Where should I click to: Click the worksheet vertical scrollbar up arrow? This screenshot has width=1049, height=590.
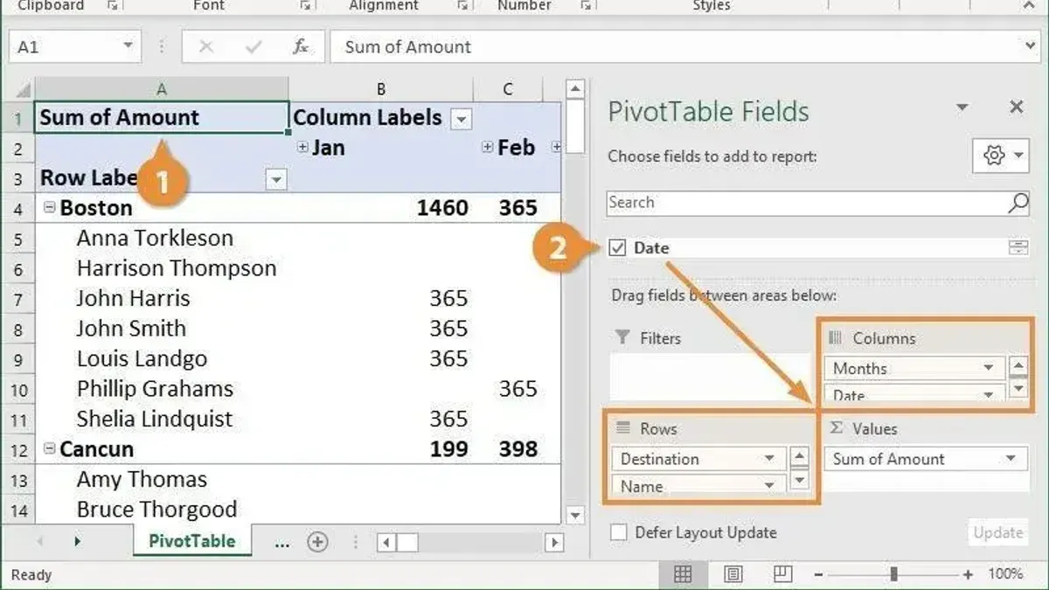(x=574, y=88)
